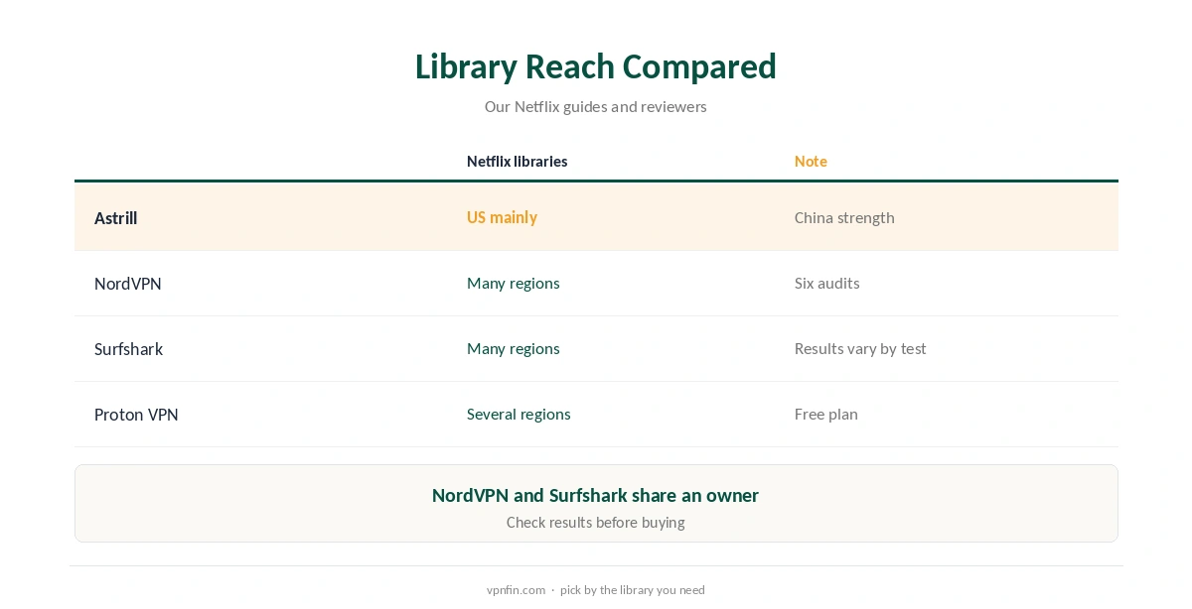
Task: Click the "China strength" note
Action: 844,217
